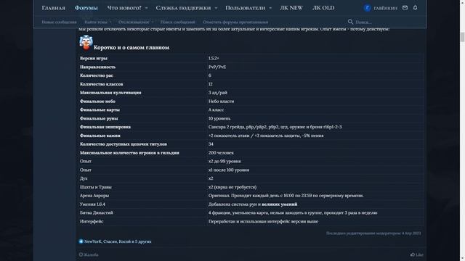
Task: Click the Умения 1.6.4 label
Action: tap(92, 204)
